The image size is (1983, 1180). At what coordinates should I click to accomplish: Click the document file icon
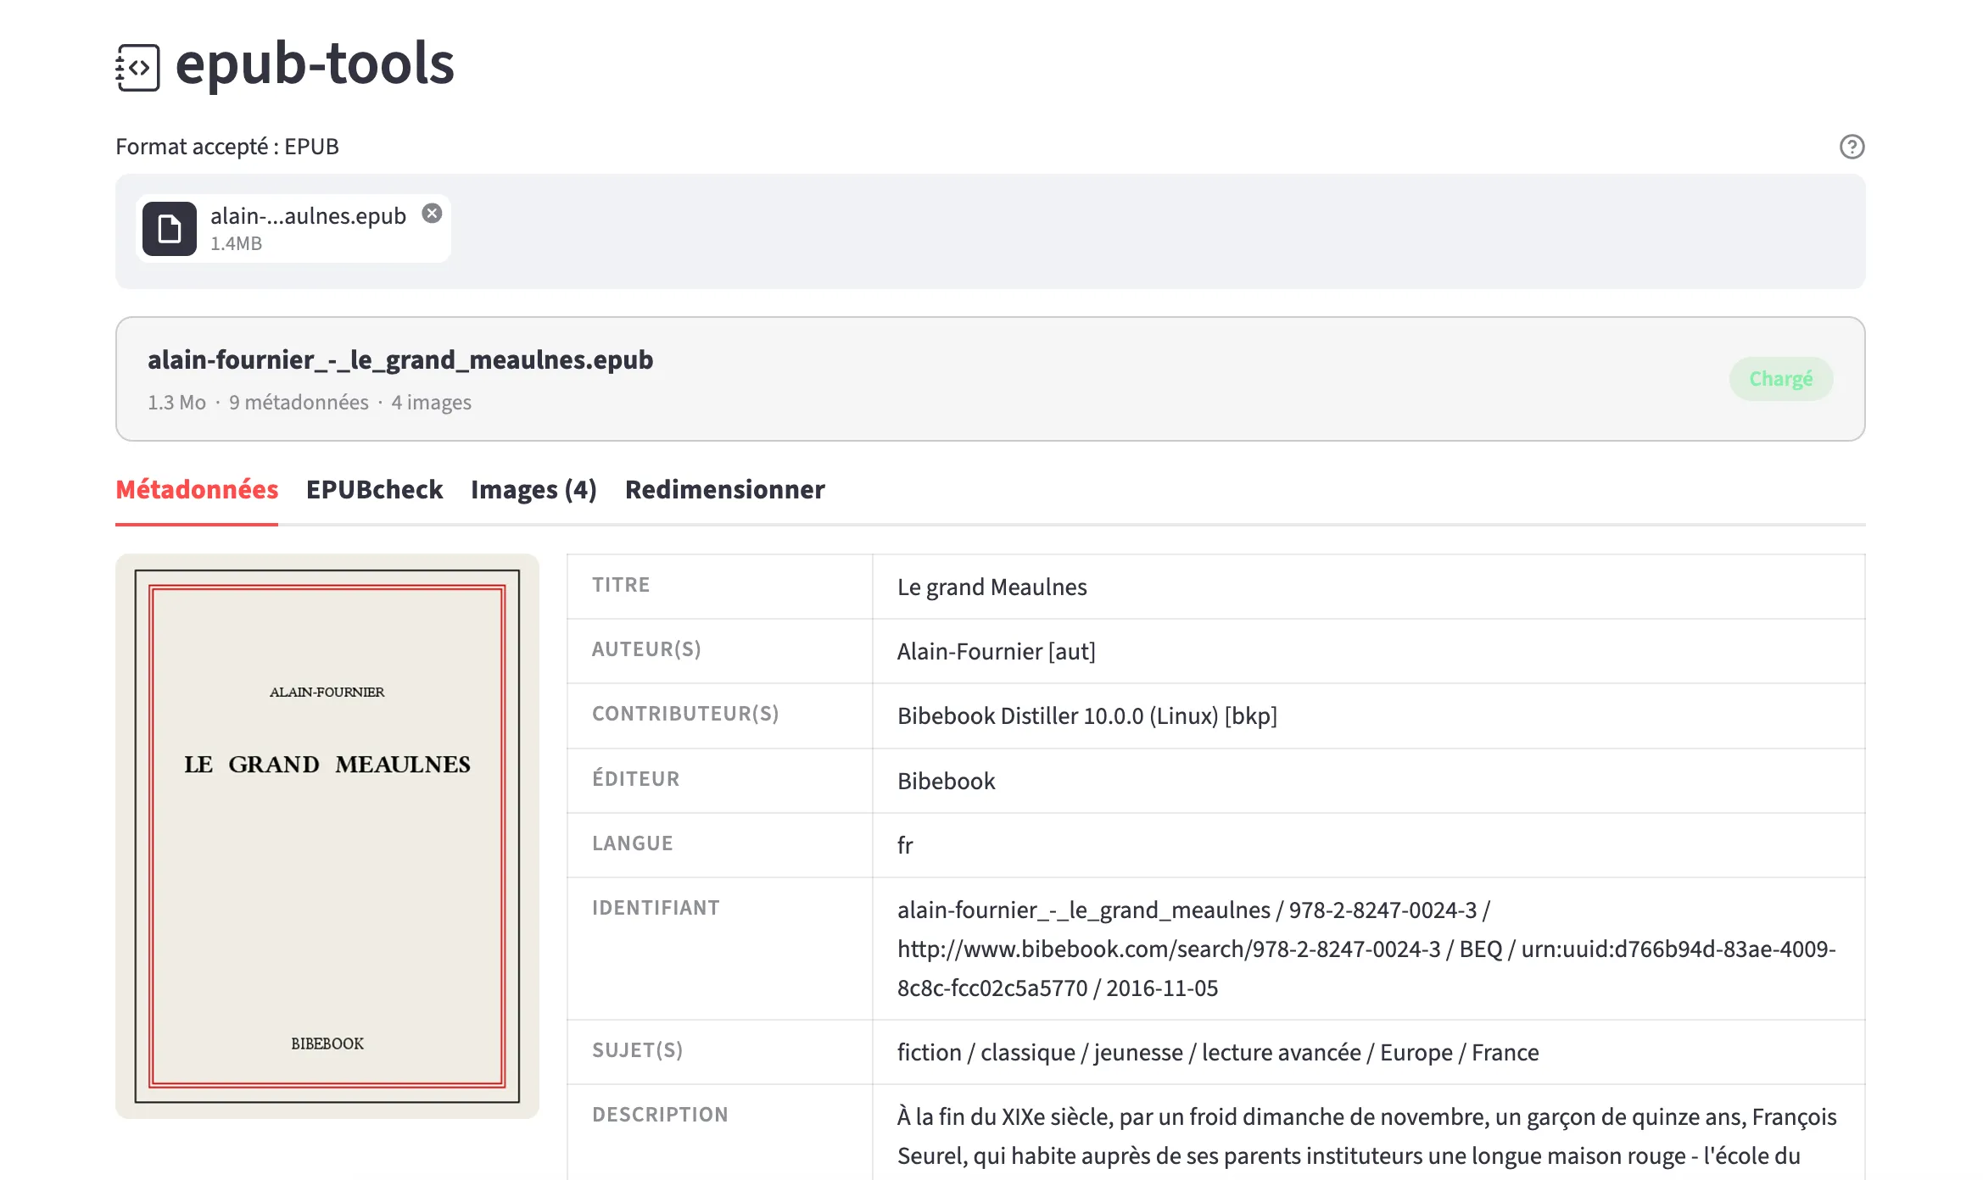click(x=170, y=229)
